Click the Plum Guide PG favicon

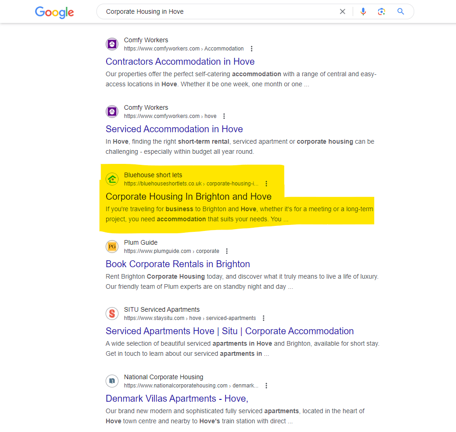point(112,247)
